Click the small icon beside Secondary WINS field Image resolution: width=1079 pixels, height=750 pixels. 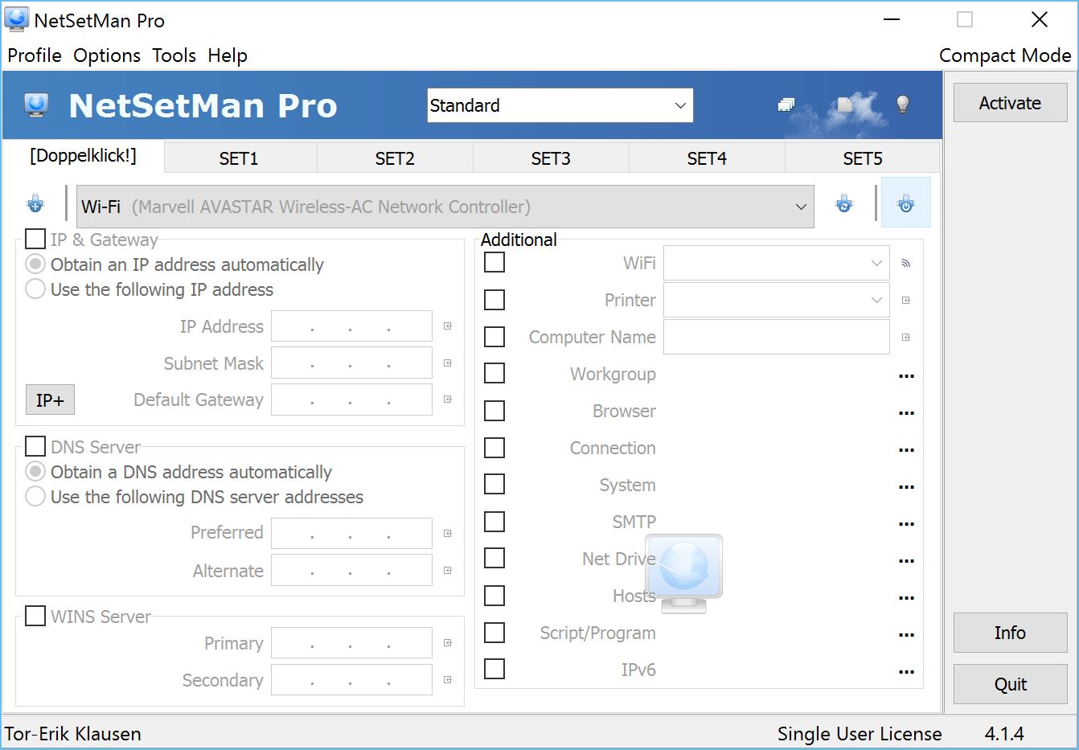(x=448, y=680)
